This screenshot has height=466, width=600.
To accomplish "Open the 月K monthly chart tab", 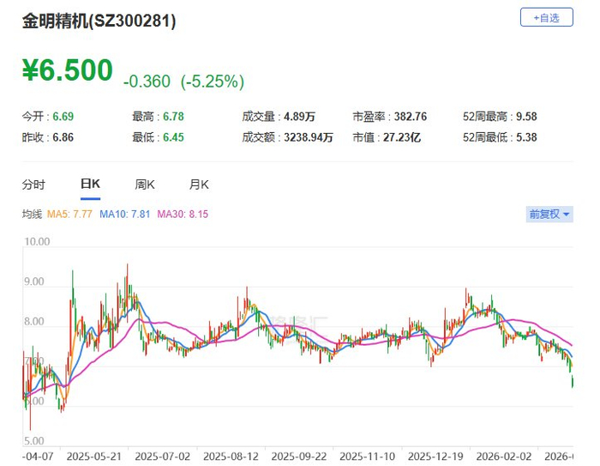I will point(199,185).
